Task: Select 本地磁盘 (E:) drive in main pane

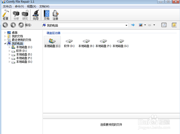Action: (86, 43)
